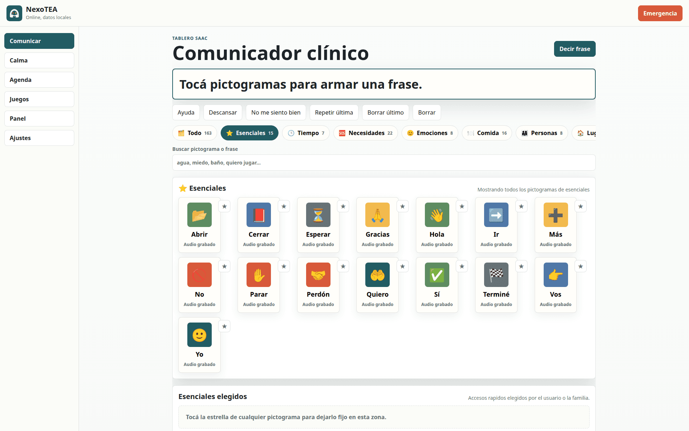
Task: Pin Yo using its star button
Action: pos(225,326)
